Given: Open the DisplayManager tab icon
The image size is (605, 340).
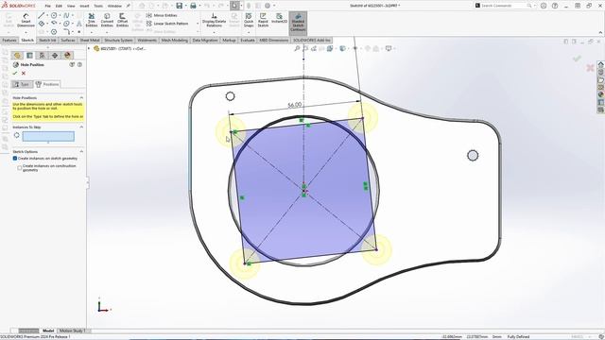Looking at the screenshot, I should click(x=67, y=56).
